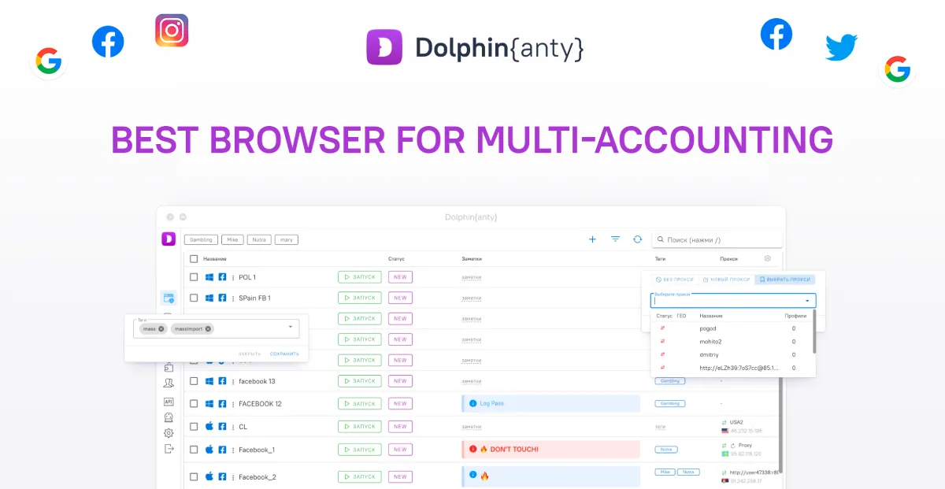Viewport: 945px width, 489px height.
Task: Open the filter icon above the profiles table
Action: (615, 239)
